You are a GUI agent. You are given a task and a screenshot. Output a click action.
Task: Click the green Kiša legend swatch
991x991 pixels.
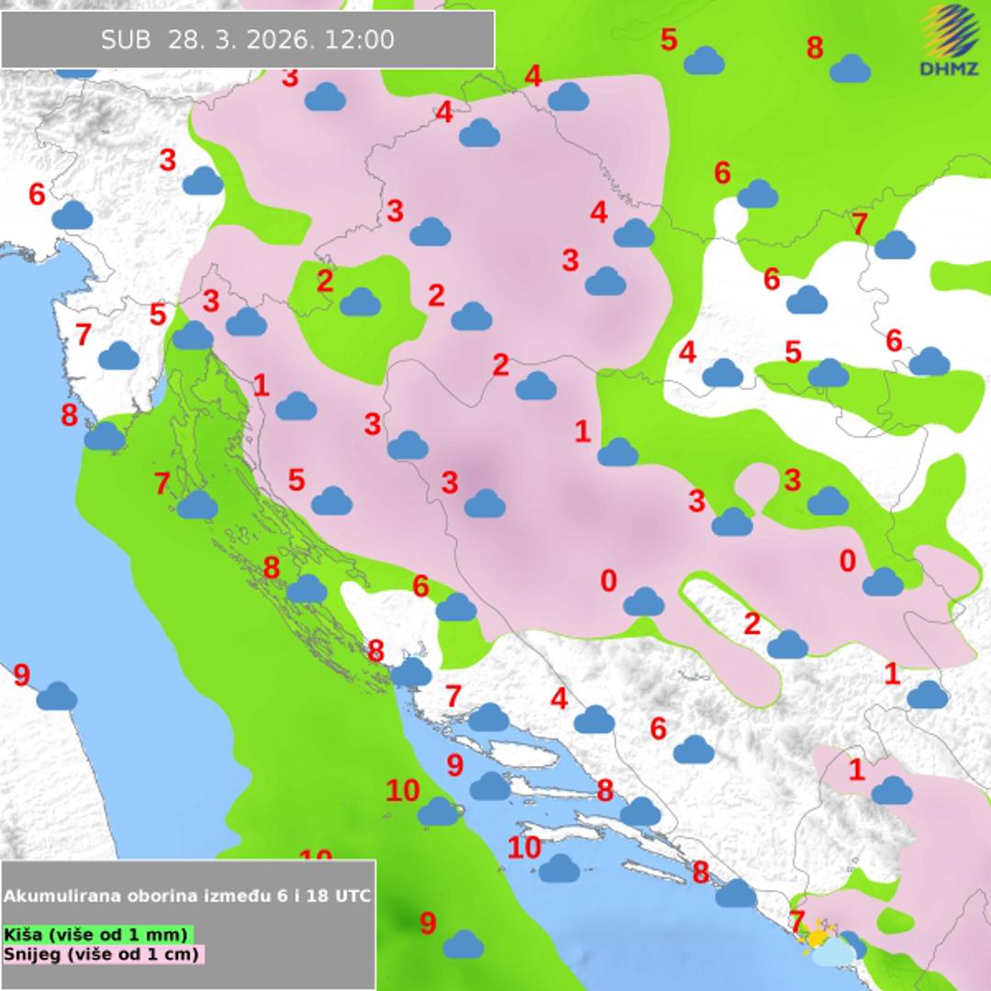tap(96, 935)
